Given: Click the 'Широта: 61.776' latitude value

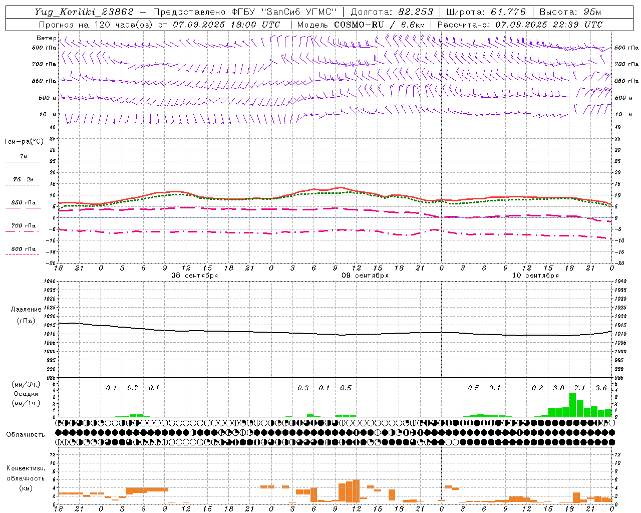Looking at the screenshot, I should (486, 12).
